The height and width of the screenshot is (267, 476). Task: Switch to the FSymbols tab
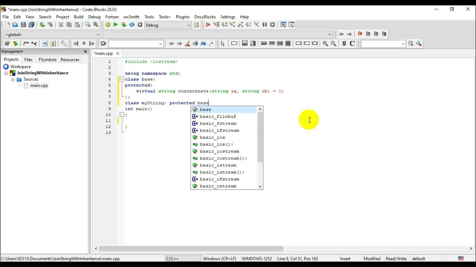coord(48,59)
